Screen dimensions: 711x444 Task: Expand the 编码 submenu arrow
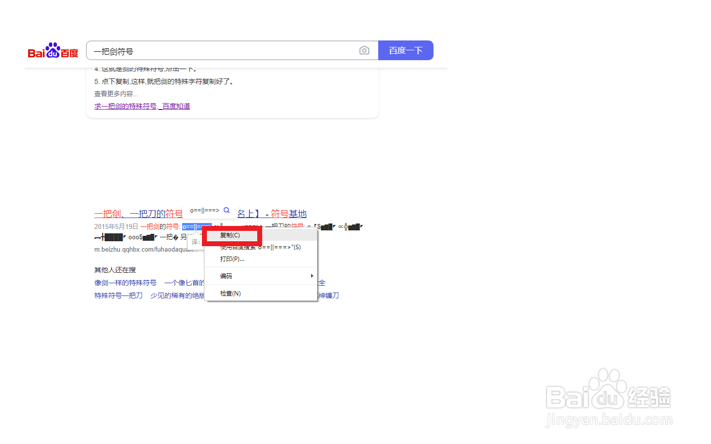tap(312, 276)
